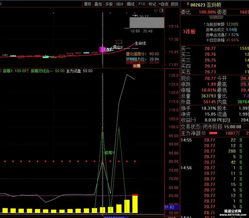Click 总量 363793 value

[x=208, y=96]
